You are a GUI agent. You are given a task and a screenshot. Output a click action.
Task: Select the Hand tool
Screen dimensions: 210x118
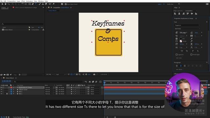(6, 4)
